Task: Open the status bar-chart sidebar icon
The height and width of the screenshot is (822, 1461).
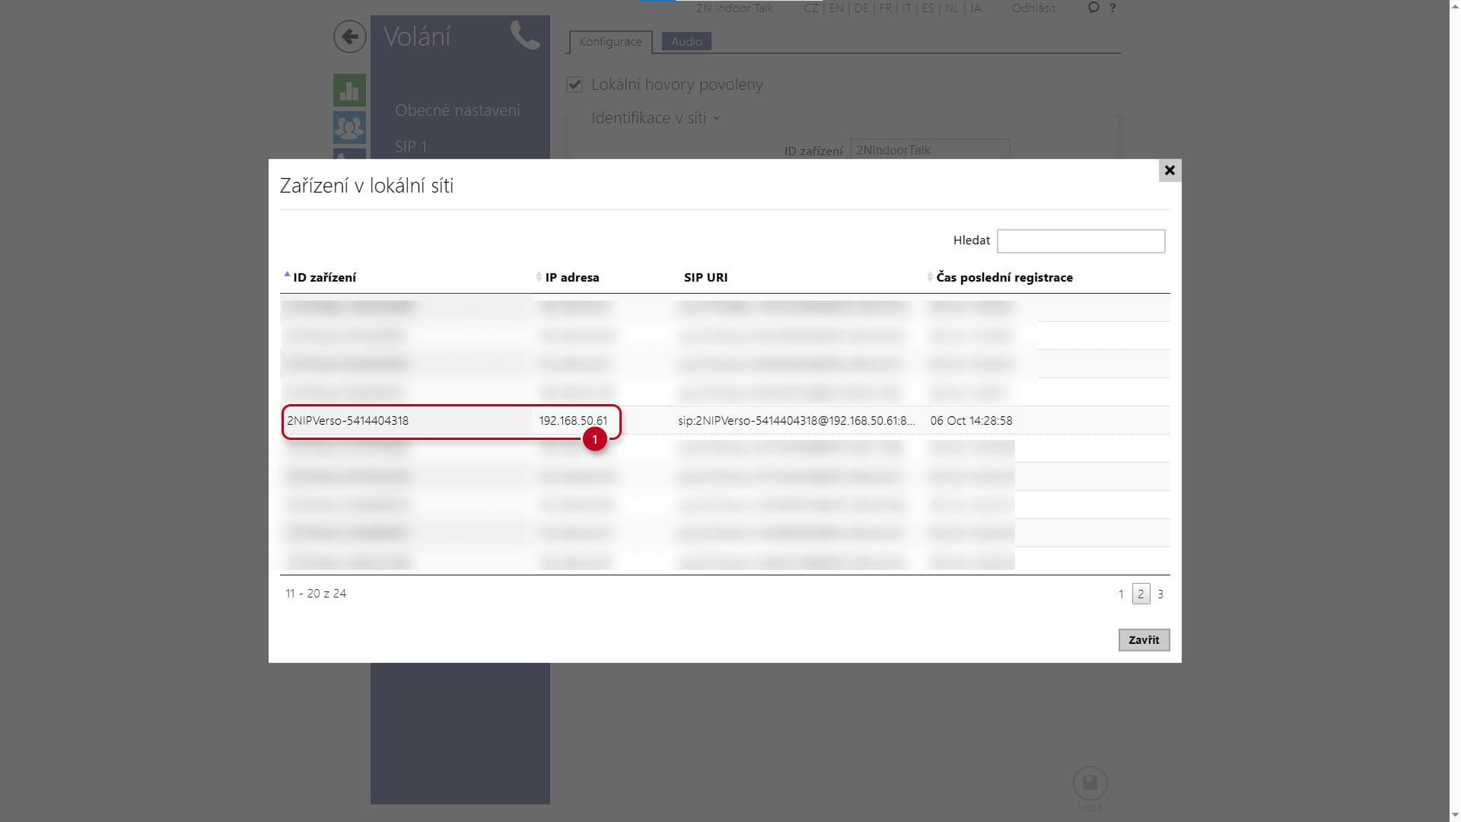Action: (349, 91)
